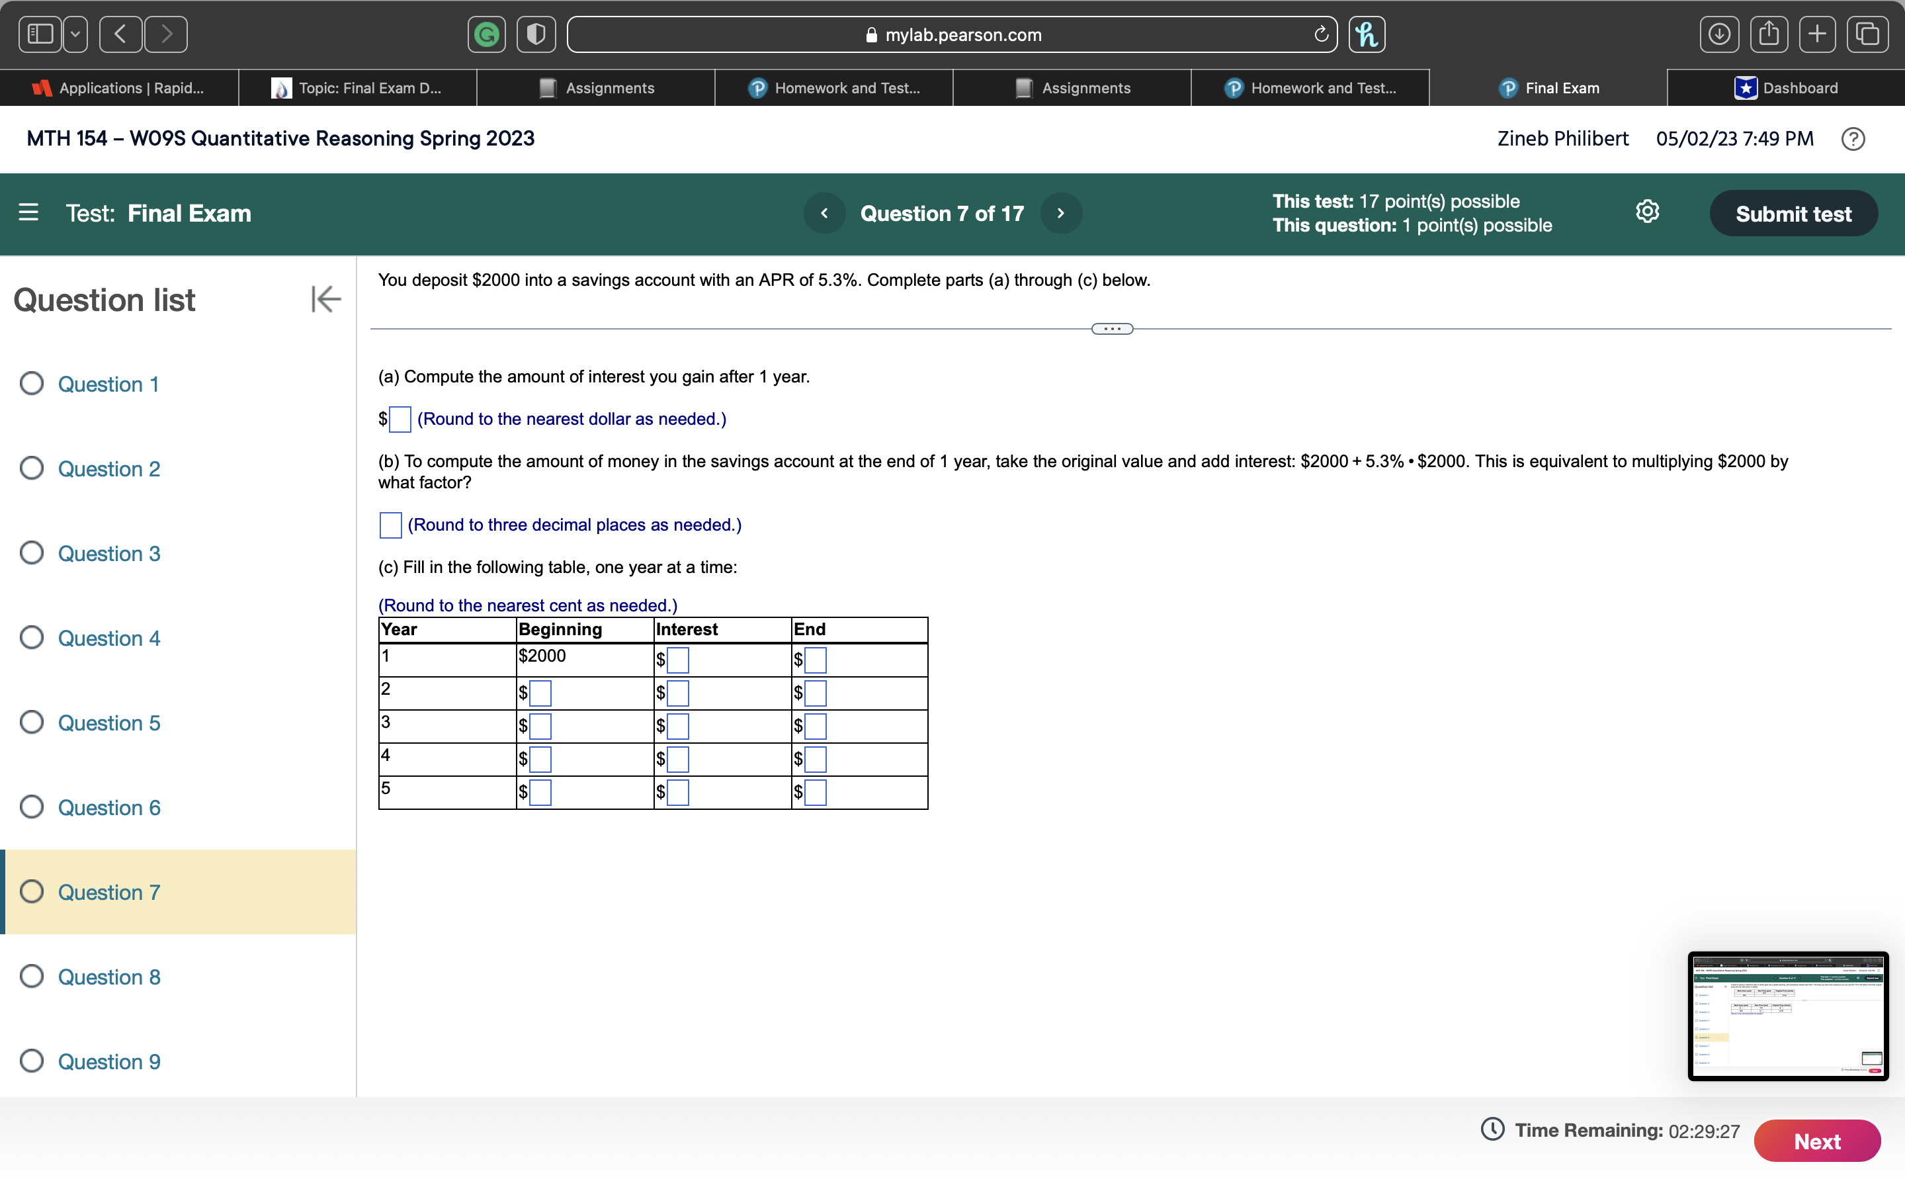Expand the ellipsis divider handle
The image size is (1905, 1191).
tap(1111, 330)
